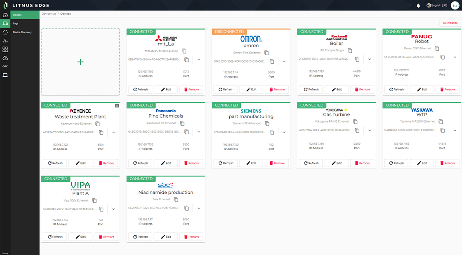Viewport: 462px width, 255px height.
Task: Expand the WTP device details
Action: 455,130
